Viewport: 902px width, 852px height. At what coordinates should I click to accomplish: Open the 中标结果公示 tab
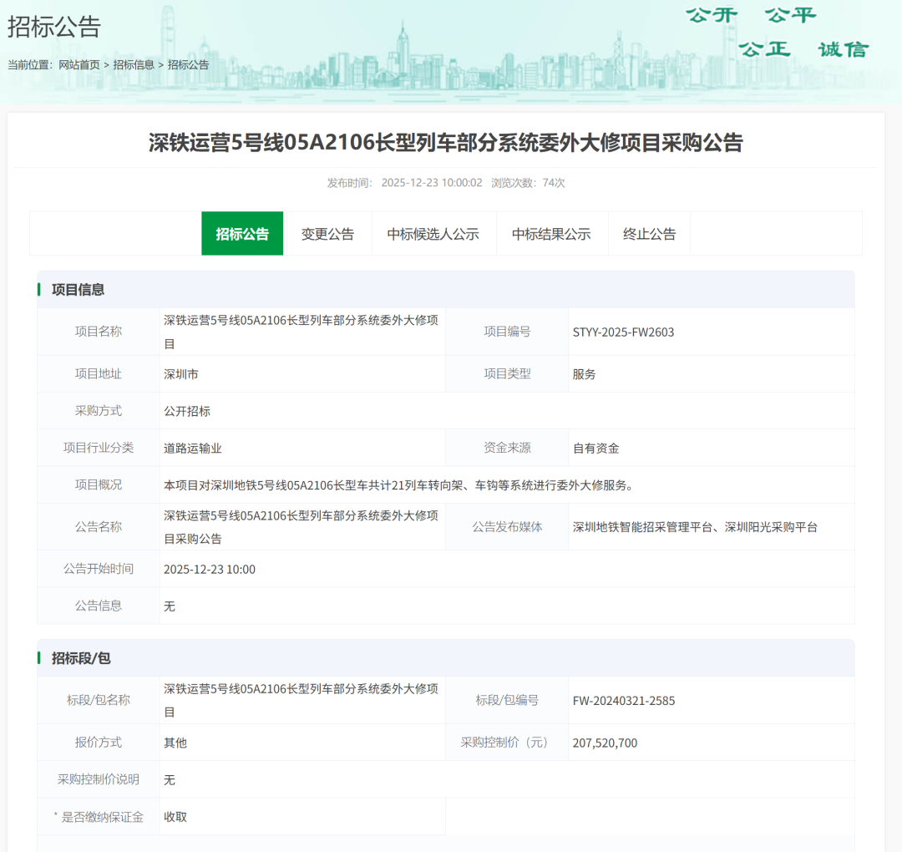pos(551,234)
